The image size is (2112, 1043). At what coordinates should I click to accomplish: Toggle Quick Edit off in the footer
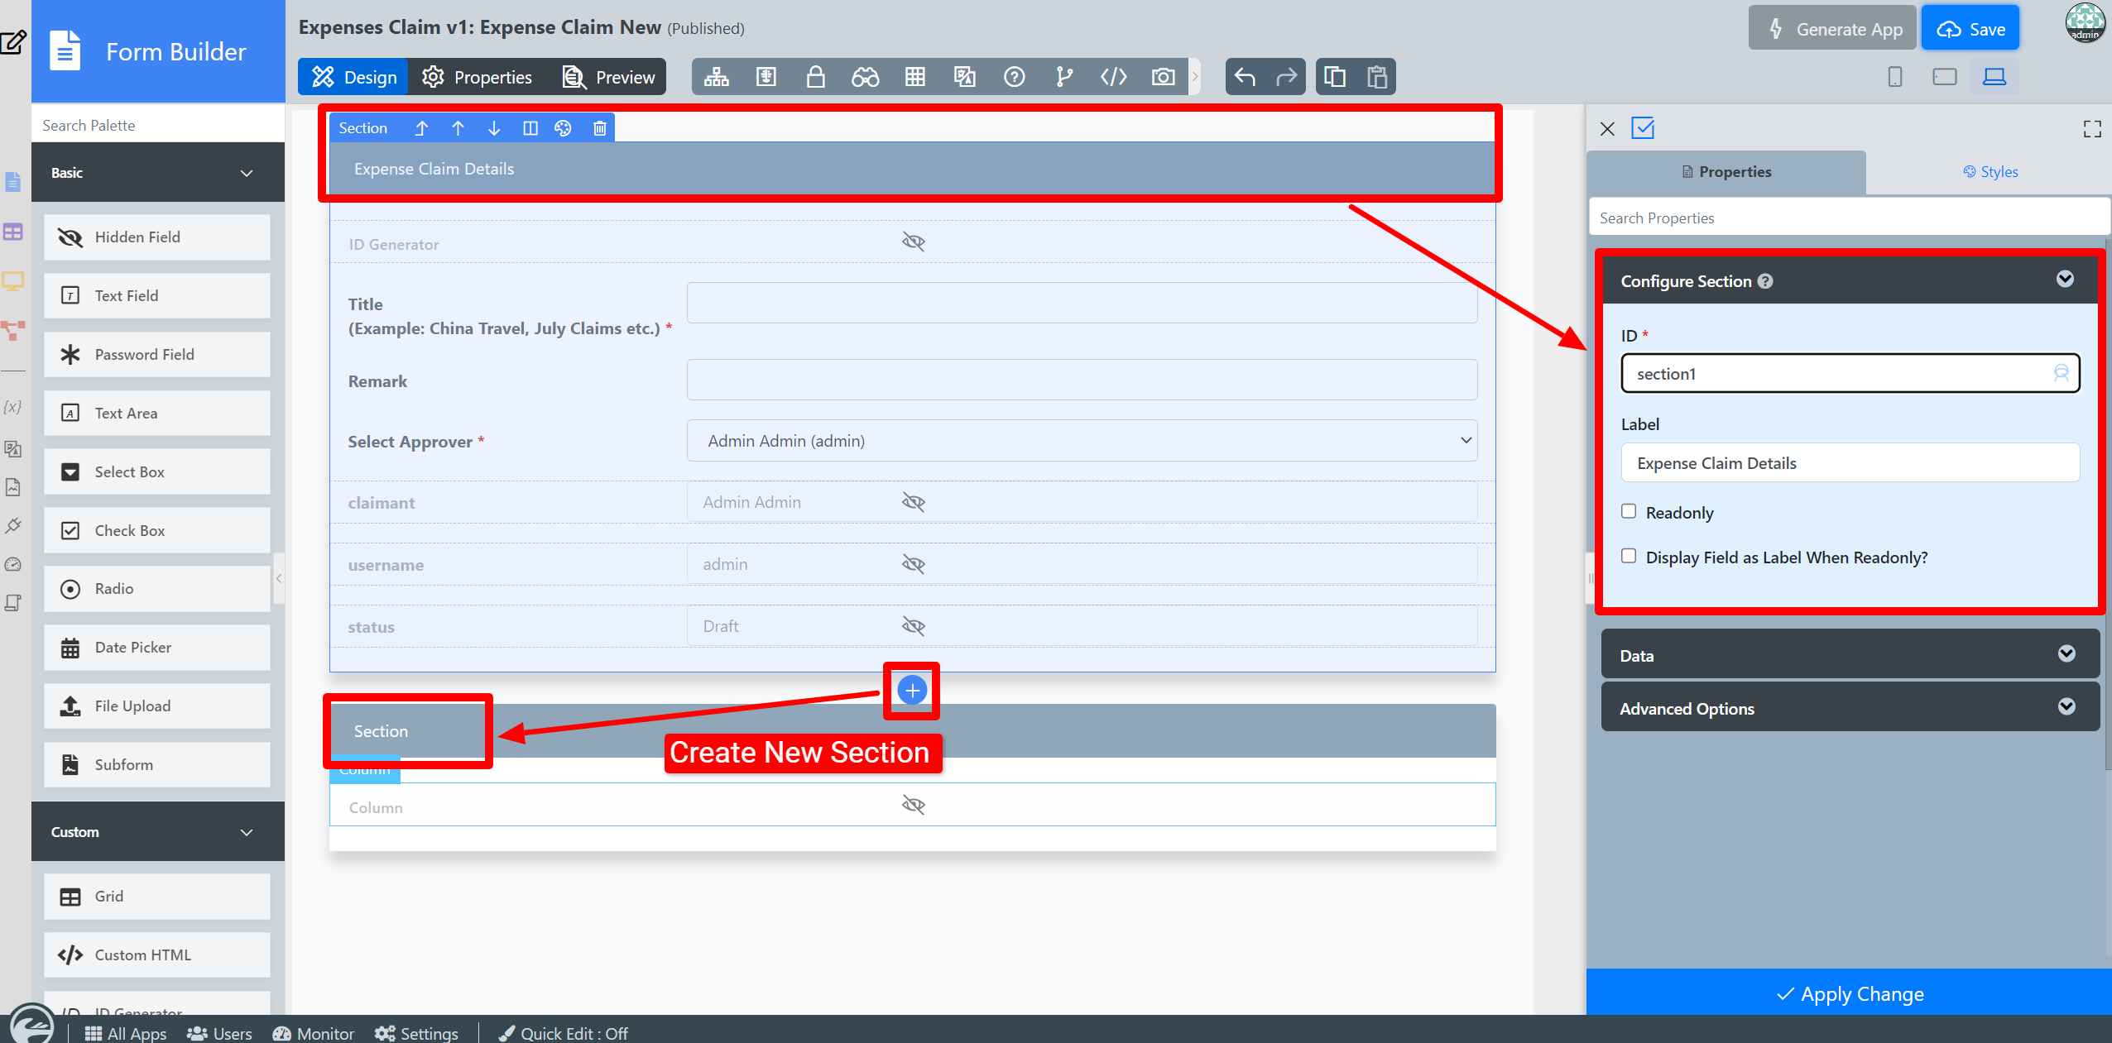point(564,1033)
